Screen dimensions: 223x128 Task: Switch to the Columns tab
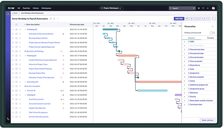point(191,38)
